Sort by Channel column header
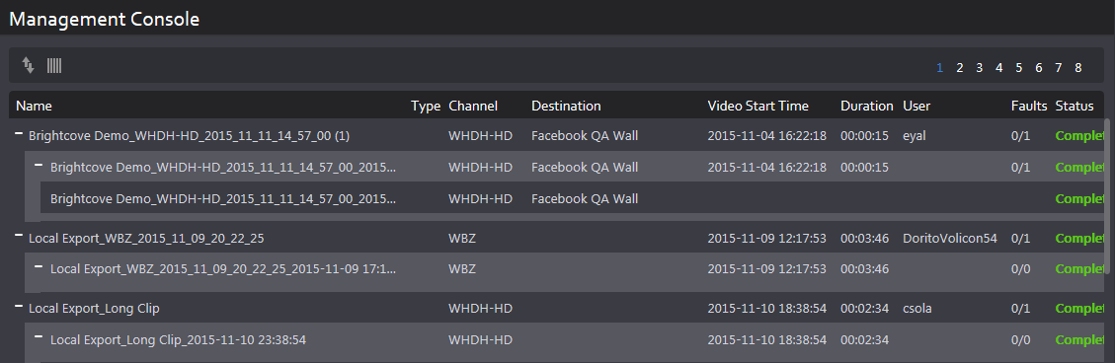Screen dimensions: 1115x363 [473, 106]
